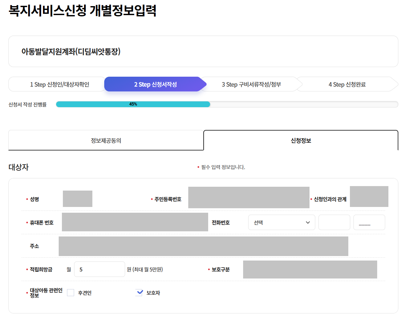Select the 휴대폰 번호 masked field
The width and height of the screenshot is (407, 317).
134,222
